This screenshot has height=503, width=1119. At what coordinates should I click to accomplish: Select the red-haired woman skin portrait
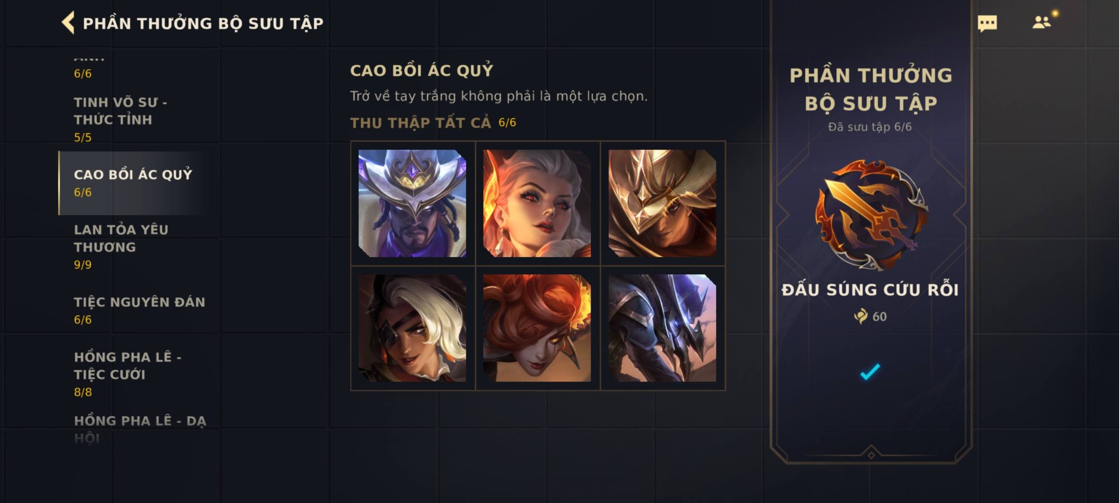point(537,328)
